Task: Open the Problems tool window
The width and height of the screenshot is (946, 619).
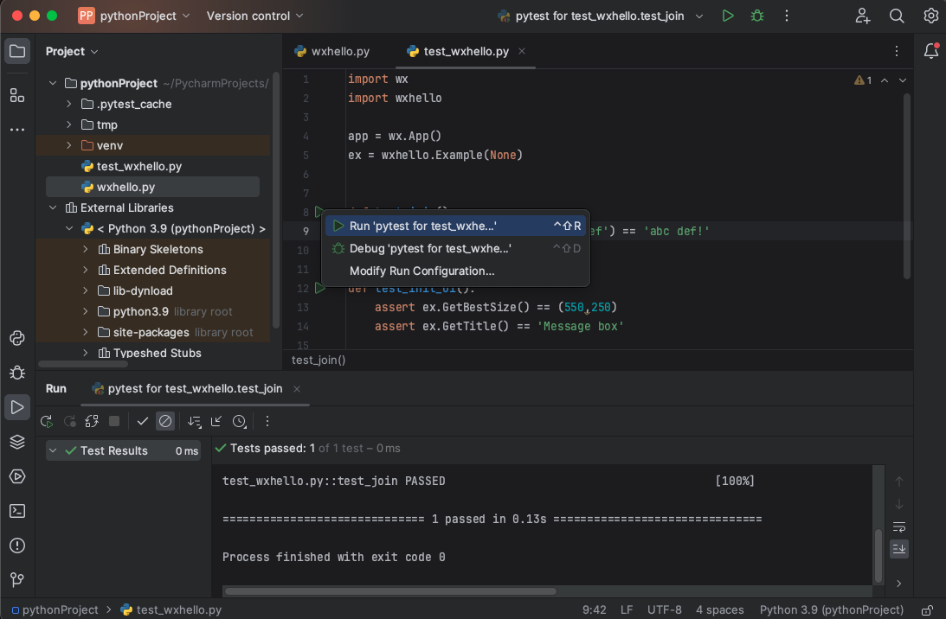Action: (16, 546)
